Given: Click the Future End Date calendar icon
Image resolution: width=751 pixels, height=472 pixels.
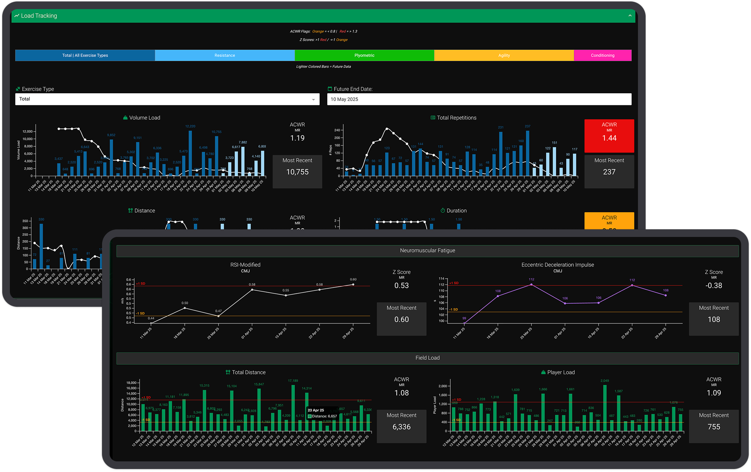Looking at the screenshot, I should (x=330, y=89).
